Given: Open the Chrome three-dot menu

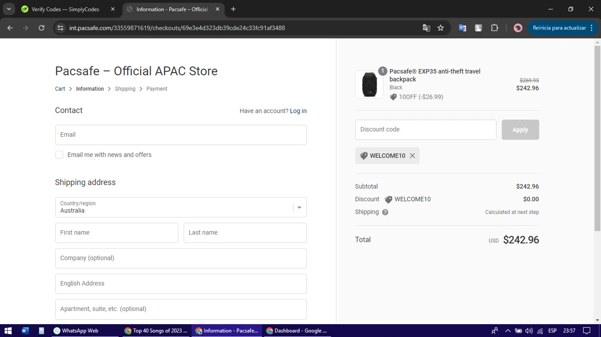Looking at the screenshot, I should [592, 28].
